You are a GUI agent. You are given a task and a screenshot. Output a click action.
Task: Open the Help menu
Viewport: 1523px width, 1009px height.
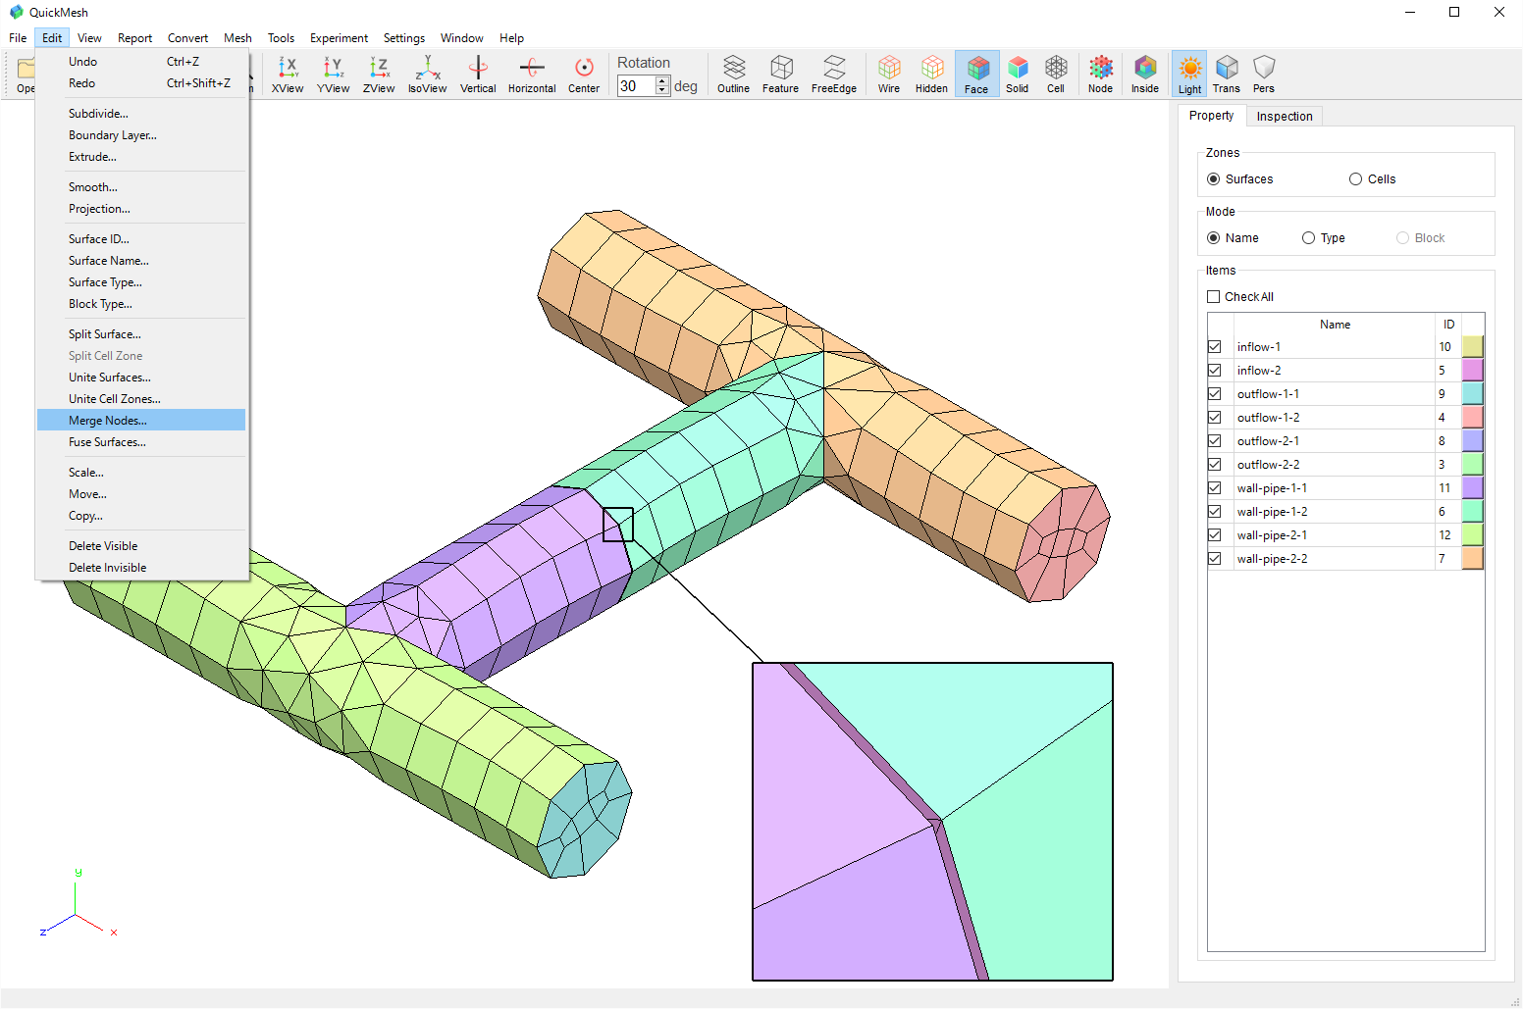(511, 38)
